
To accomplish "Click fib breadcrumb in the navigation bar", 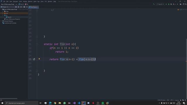I will (27, 4).
